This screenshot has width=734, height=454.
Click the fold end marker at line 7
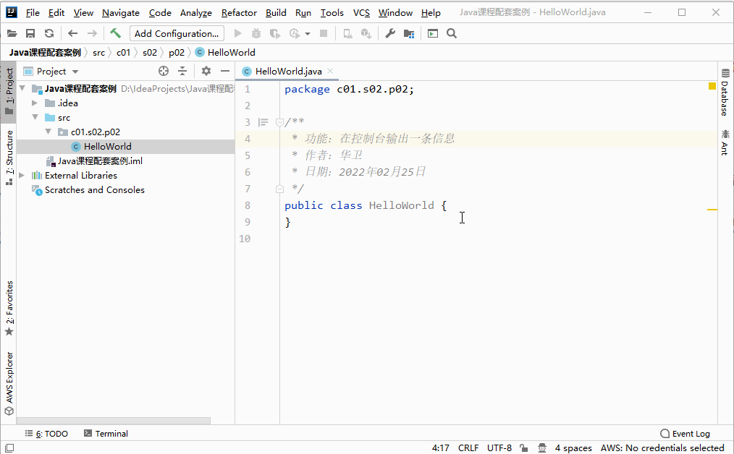[279, 189]
